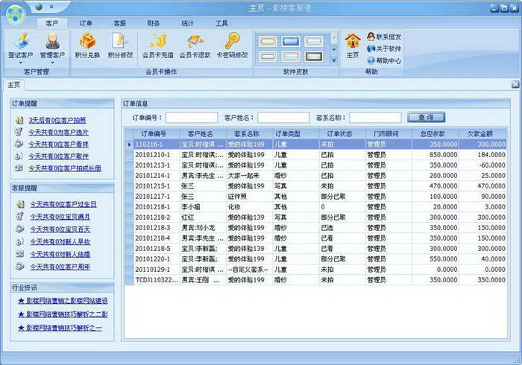Click the 卡密码修改 key icon
This screenshot has height=365, width=522.
point(232,41)
